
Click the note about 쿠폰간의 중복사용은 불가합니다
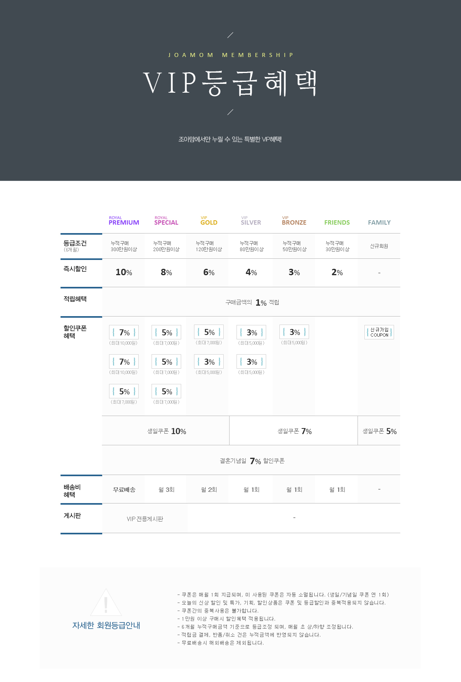tap(218, 611)
